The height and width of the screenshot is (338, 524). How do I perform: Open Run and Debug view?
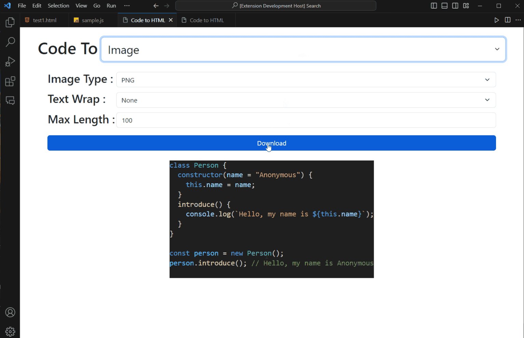pos(10,61)
